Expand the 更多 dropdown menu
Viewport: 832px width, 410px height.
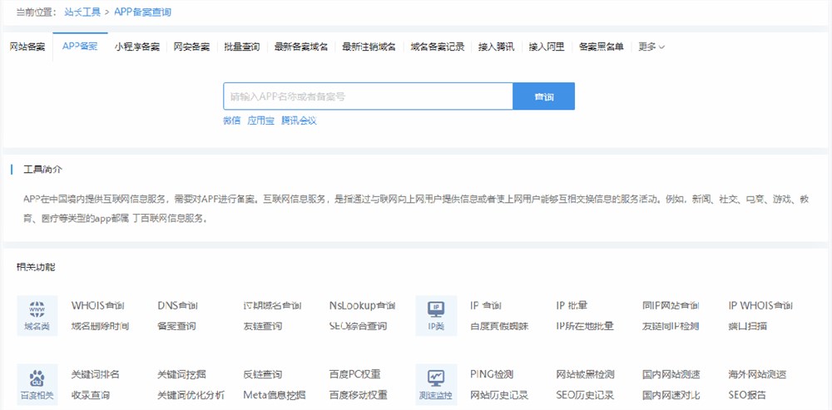point(651,47)
